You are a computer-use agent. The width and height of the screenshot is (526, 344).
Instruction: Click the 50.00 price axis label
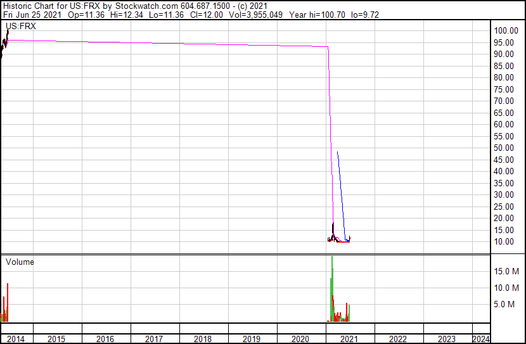tap(504, 148)
